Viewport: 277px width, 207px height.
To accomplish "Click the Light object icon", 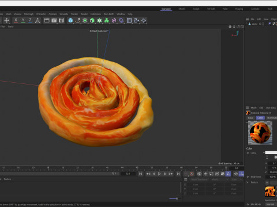I will point(144,20).
